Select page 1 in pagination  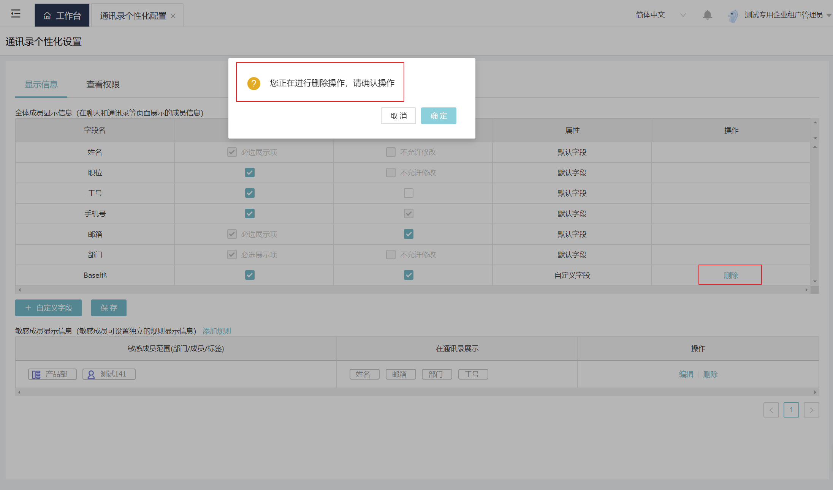tap(791, 410)
